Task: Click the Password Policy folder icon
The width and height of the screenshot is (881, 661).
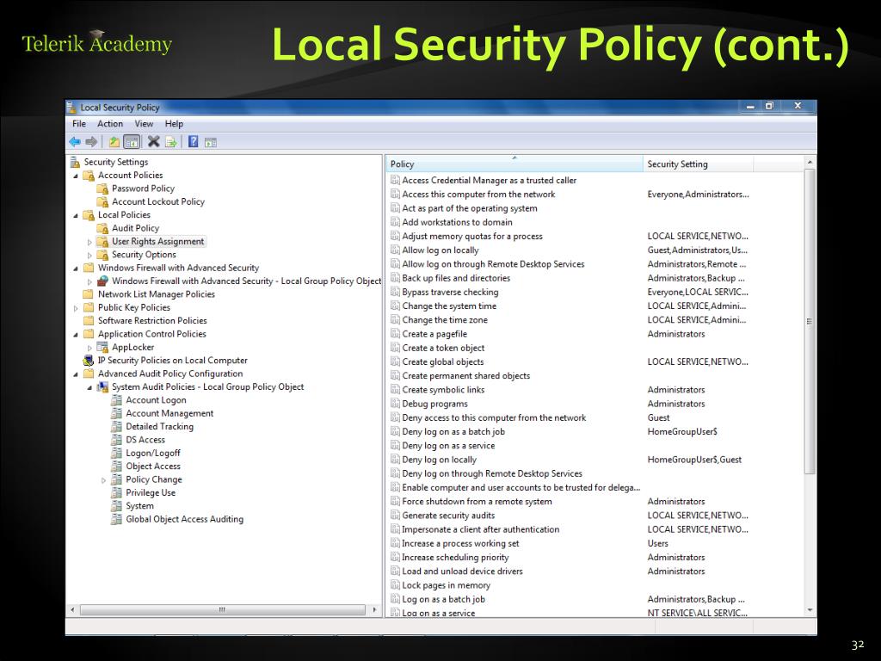Action: click(x=102, y=188)
